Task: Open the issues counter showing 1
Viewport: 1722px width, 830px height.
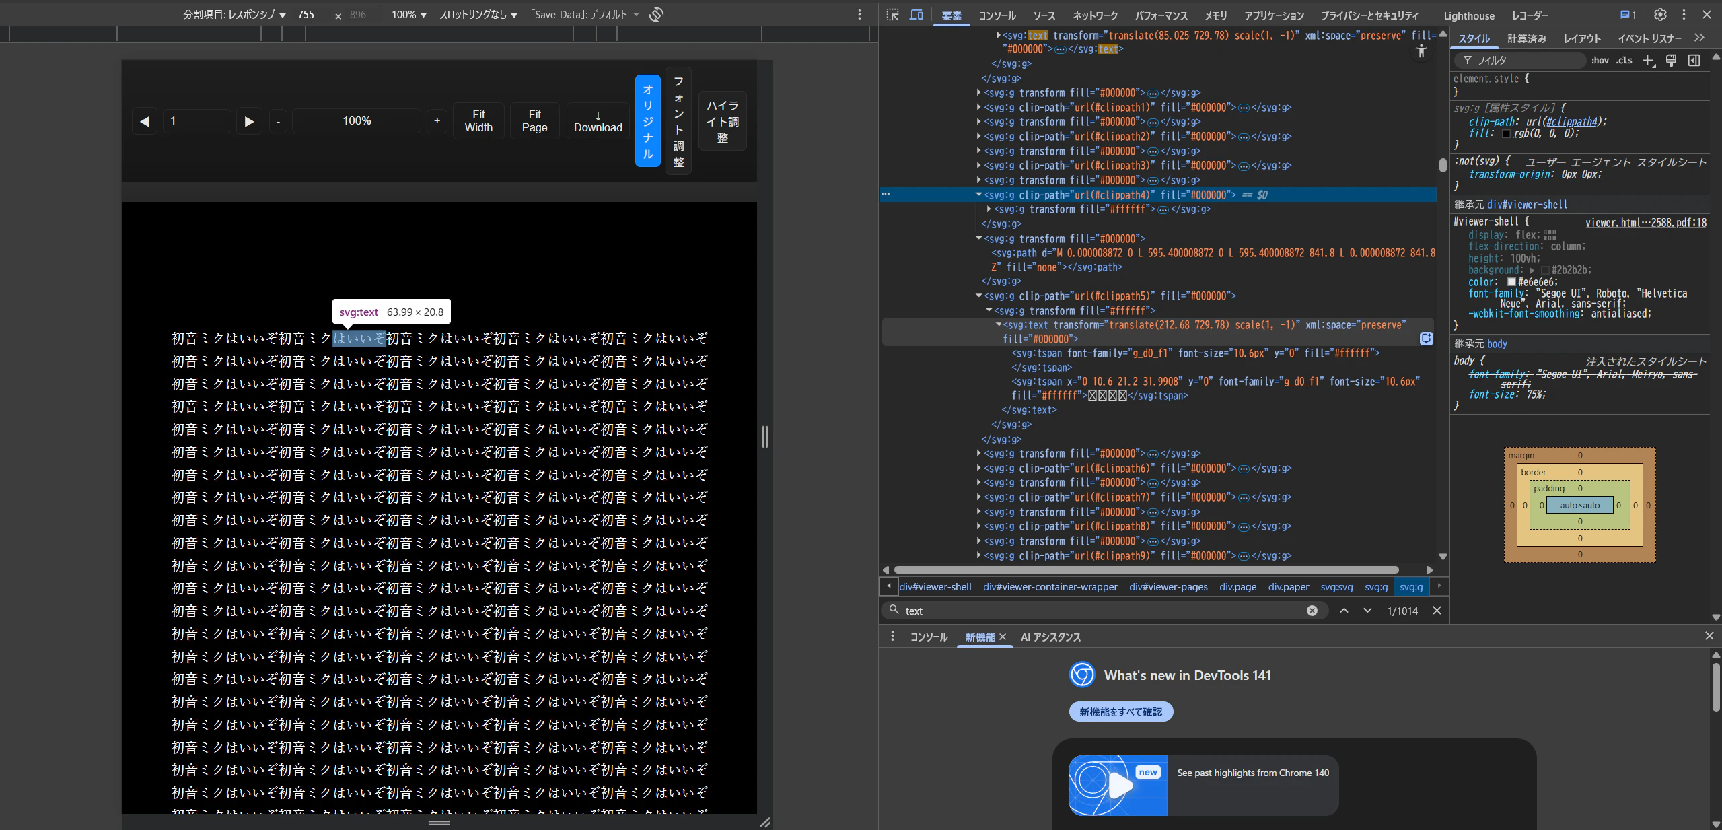Action: (1628, 15)
